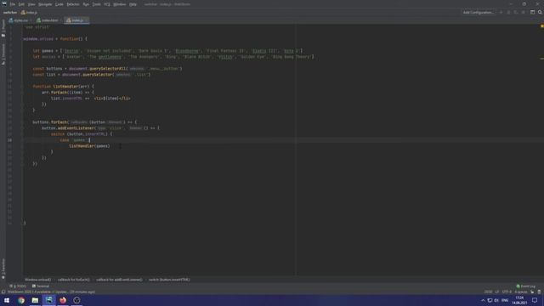The height and width of the screenshot is (306, 544).
Task: Open the taskbar clock and date
Action: pyautogui.click(x=519, y=300)
